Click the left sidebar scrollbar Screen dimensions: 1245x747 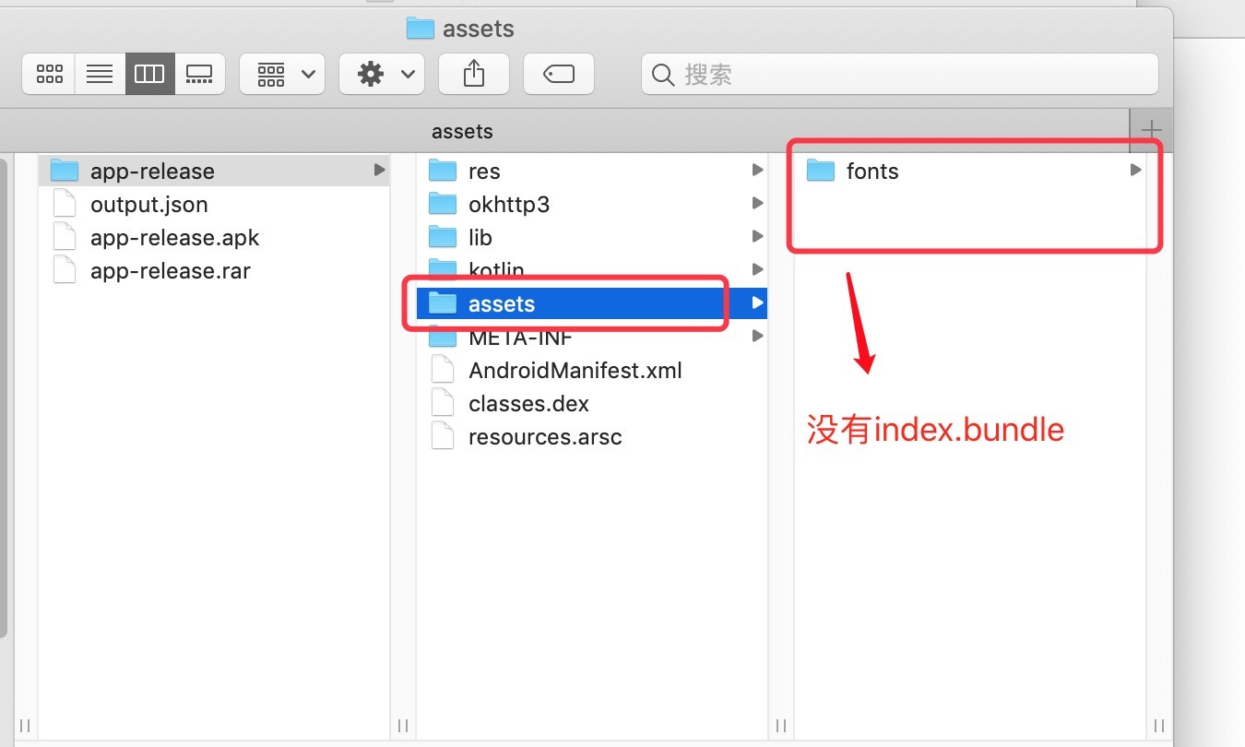pos(3,397)
